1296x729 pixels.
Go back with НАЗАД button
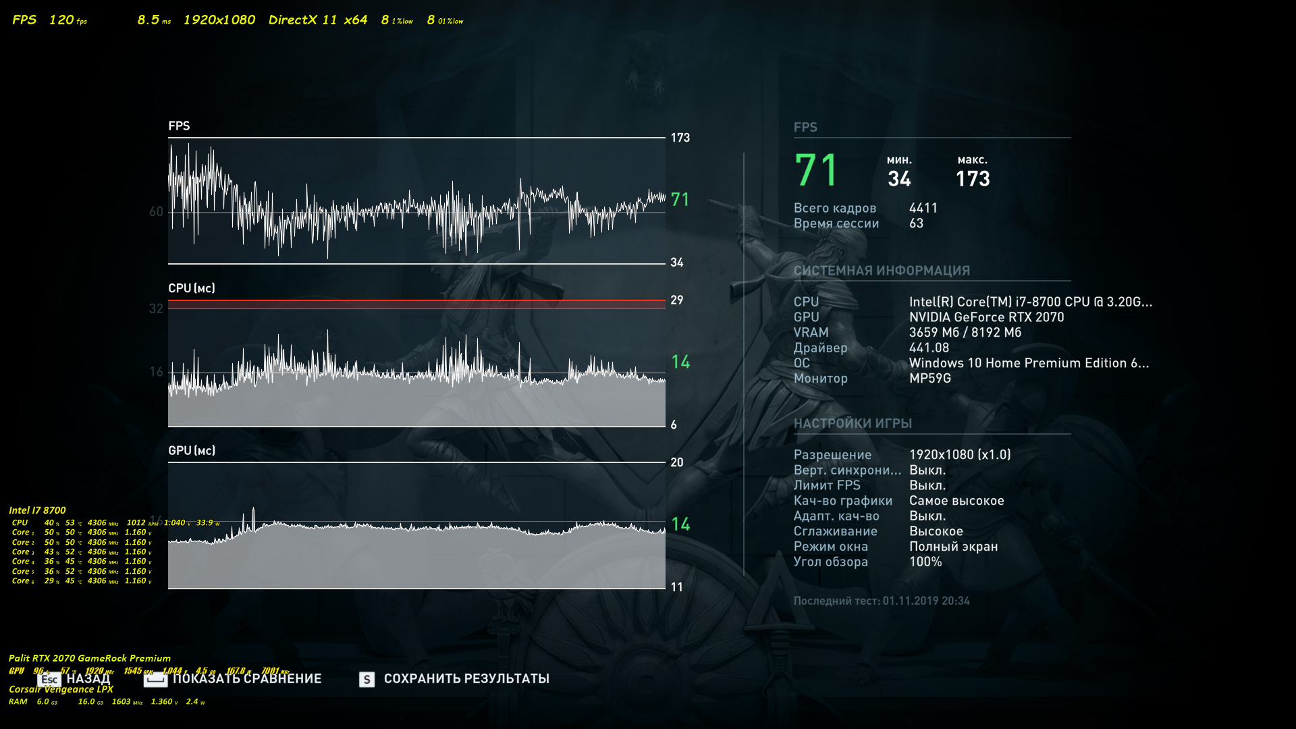(88, 679)
